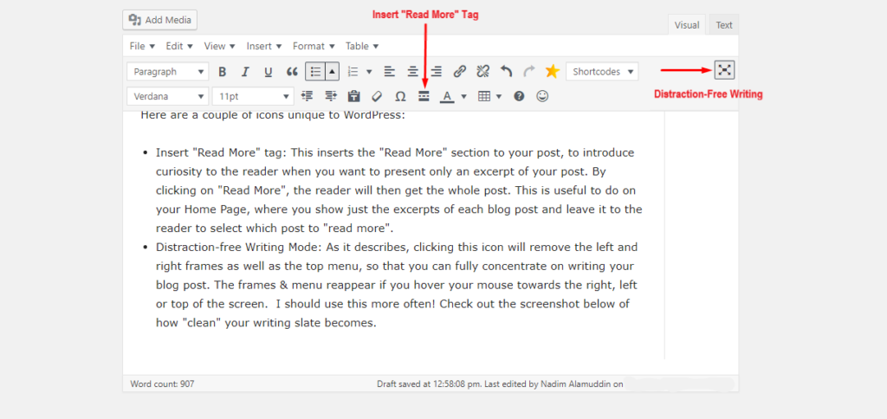
Task: Open the Emoticons smiley icon
Action: 542,96
